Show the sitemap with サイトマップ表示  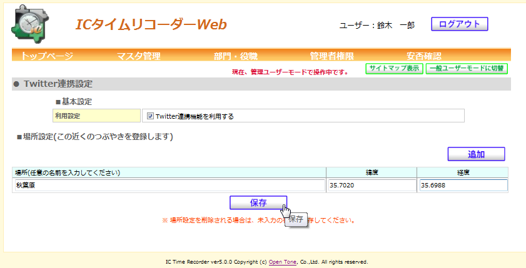[394, 69]
